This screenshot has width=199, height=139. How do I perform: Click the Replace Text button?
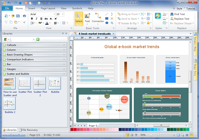pyautogui.click(x=179, y=19)
